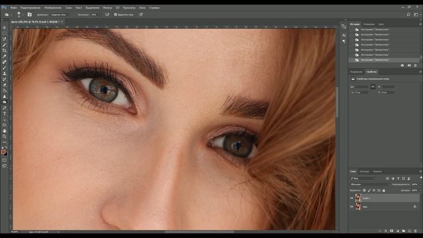The height and width of the screenshot is (238, 423).
Task: Toggle lock image pixels
Action: tap(369, 190)
